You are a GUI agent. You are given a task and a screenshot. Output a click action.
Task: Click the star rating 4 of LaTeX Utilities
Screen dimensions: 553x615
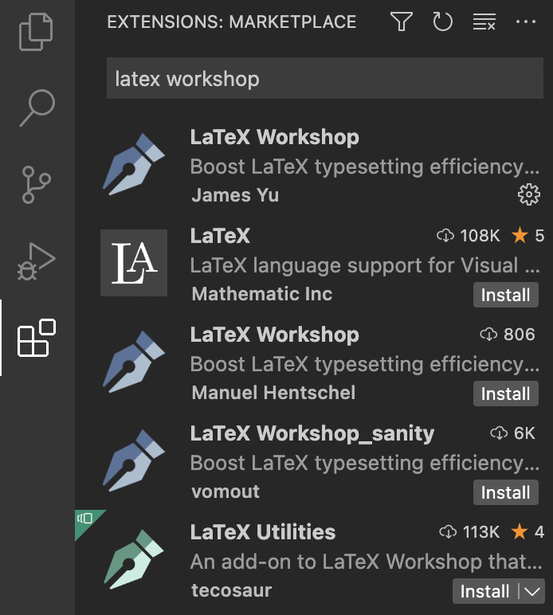(x=528, y=532)
